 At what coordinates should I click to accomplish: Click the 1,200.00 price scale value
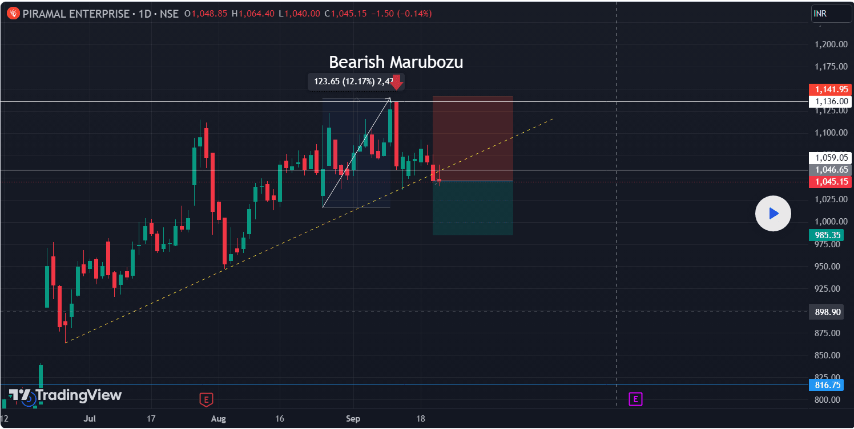831,44
